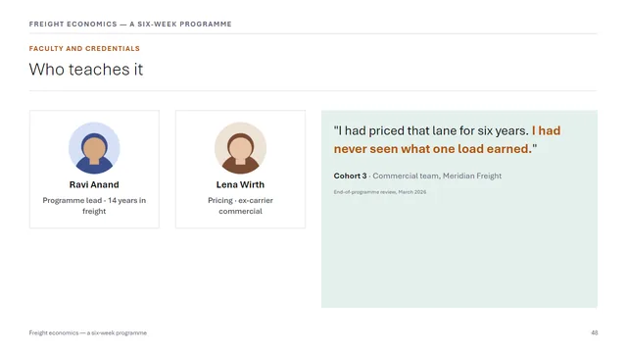Click Ravi Anand's avatar icon

coord(94,148)
